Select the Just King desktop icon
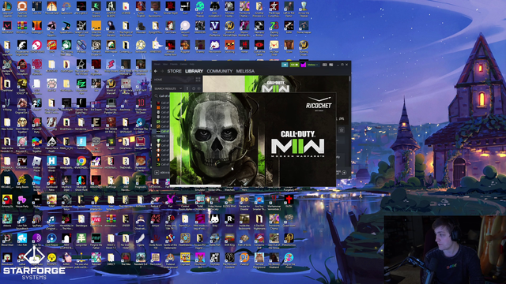 [229, 46]
